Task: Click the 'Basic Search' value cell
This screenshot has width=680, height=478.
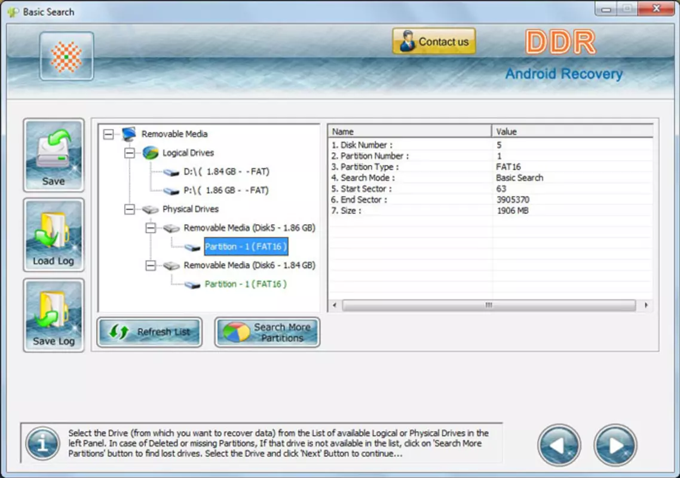Action: click(519, 178)
